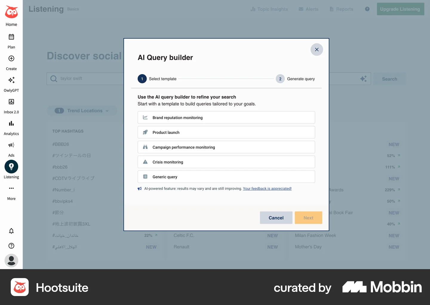Open the Create plus icon
This screenshot has height=305, width=430.
tap(11, 59)
